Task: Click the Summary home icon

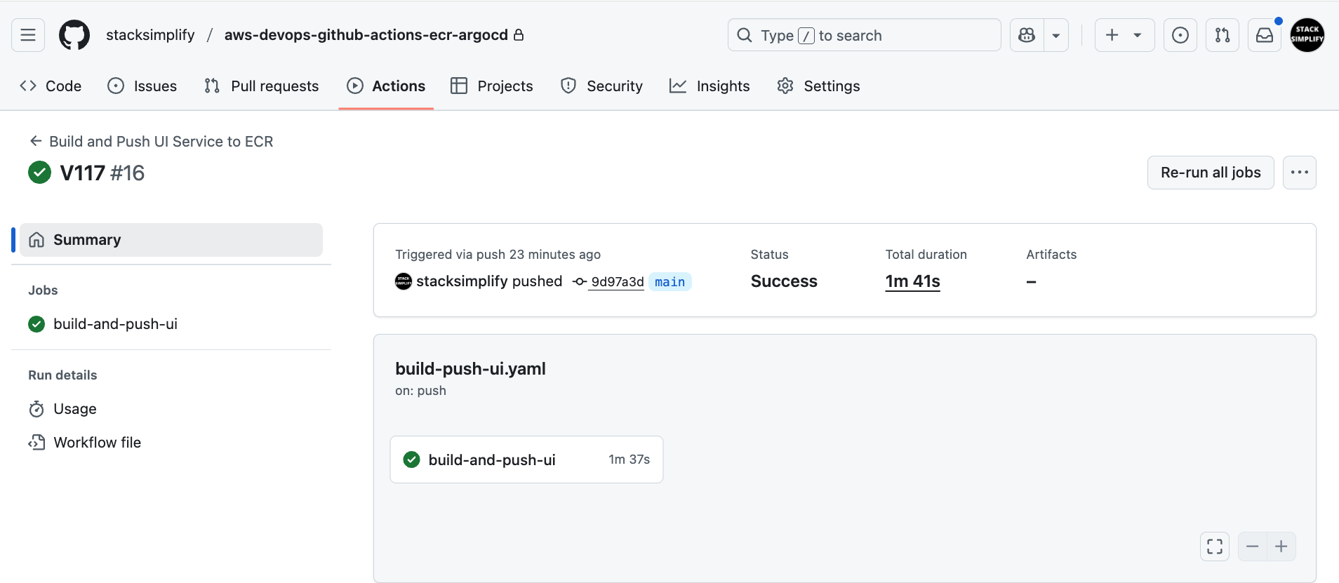Action: click(x=36, y=240)
